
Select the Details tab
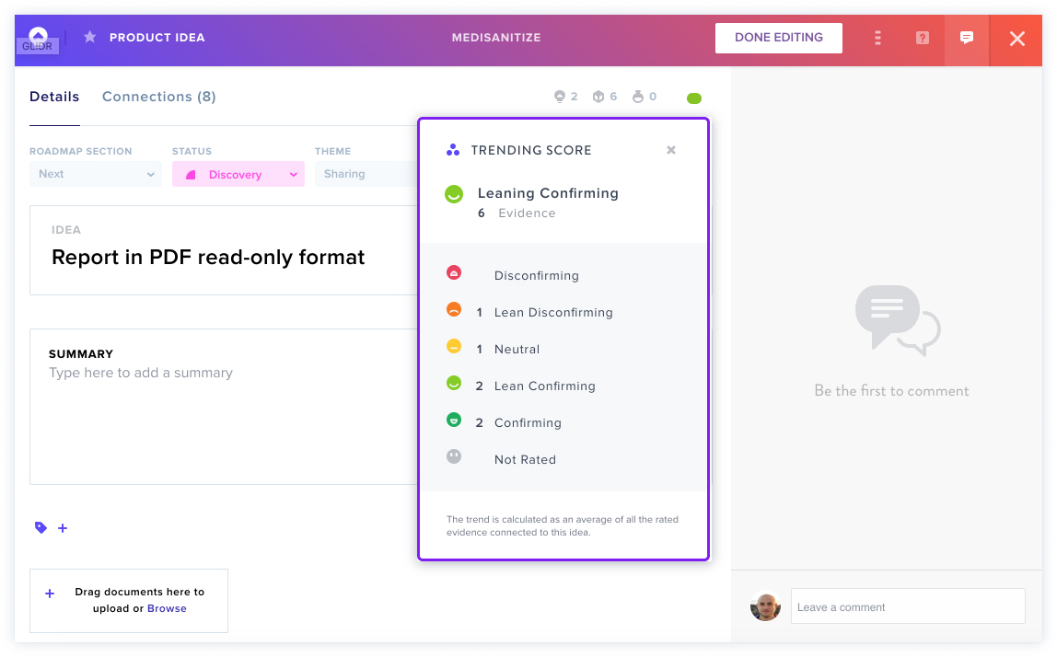pos(54,97)
